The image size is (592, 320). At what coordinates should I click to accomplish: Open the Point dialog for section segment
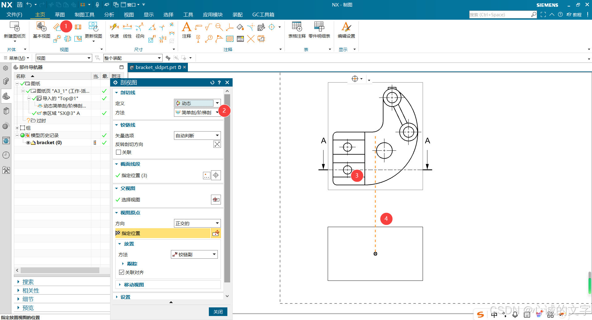point(207,176)
